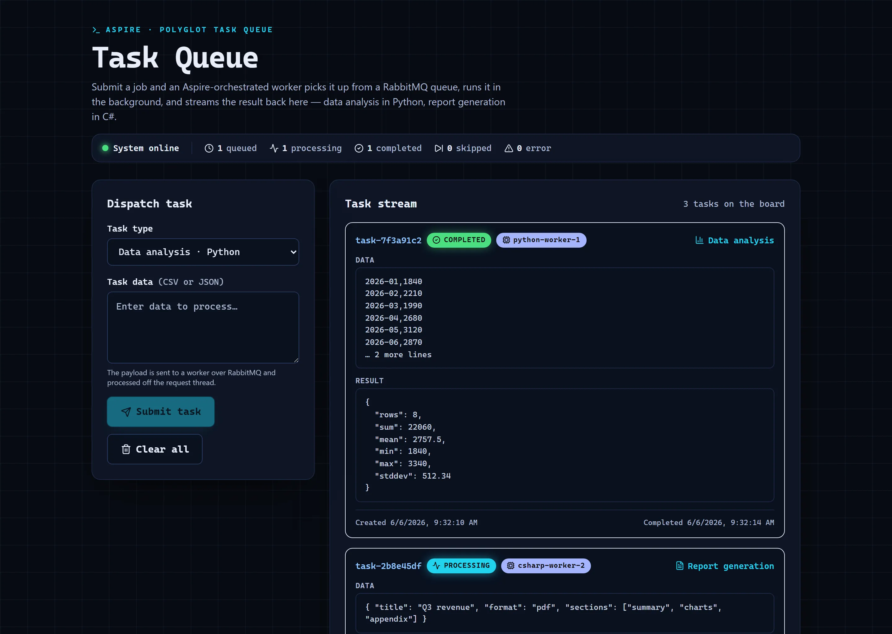Click the '… 2 more lines' text
892x634 pixels.
coord(398,355)
